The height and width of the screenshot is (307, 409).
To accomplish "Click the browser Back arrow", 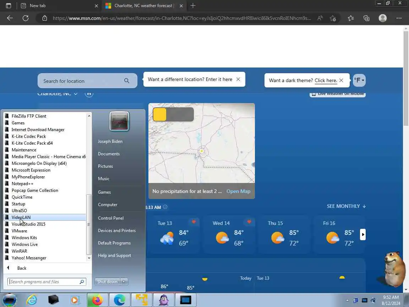I will tap(10, 18).
